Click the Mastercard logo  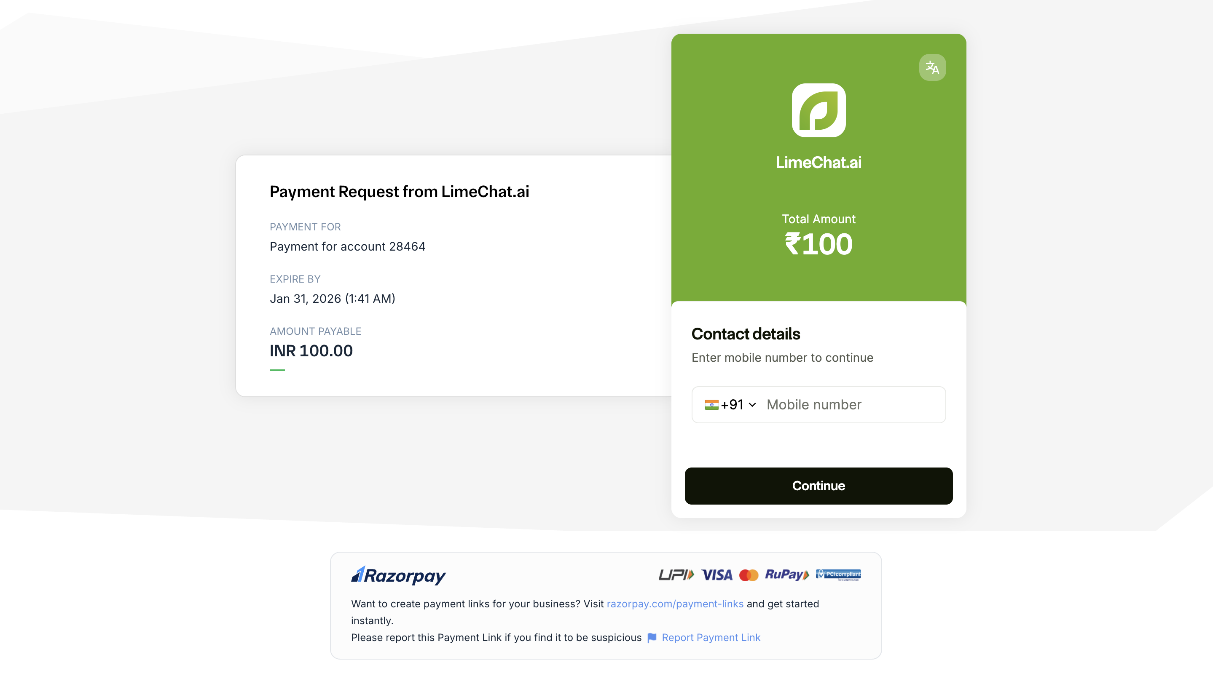[748, 575]
